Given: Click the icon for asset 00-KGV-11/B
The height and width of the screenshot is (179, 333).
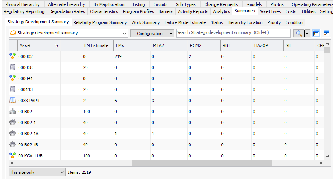Looking at the screenshot, I should click(13, 156).
